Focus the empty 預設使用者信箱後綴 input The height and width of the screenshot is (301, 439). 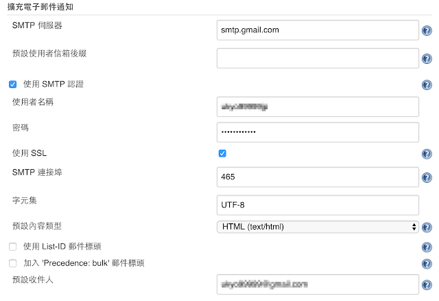pos(318,58)
